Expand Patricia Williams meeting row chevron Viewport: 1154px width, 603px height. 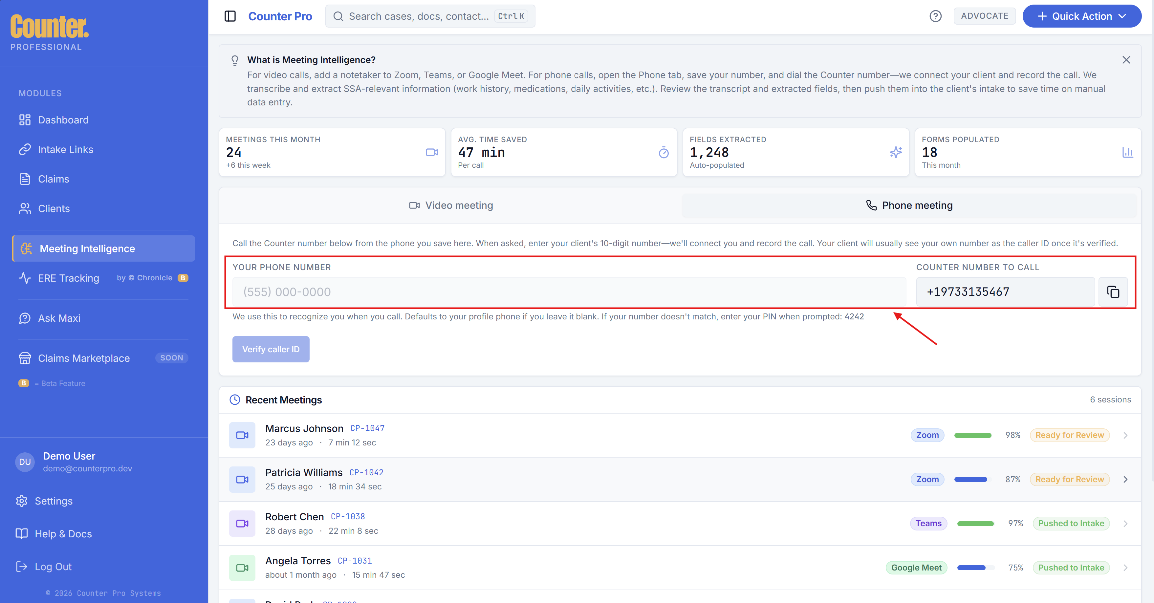click(1125, 479)
